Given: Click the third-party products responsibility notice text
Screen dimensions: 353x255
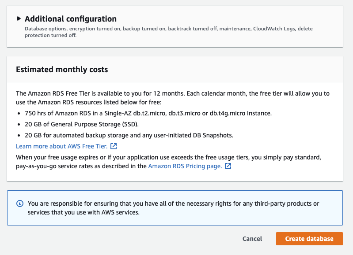Looking at the screenshot, I should pyautogui.click(x=173, y=208).
